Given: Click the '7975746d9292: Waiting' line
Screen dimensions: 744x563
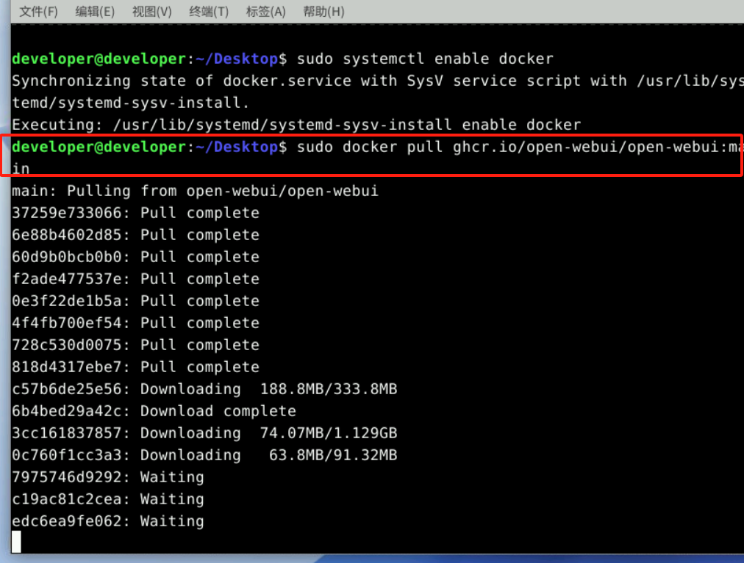Looking at the screenshot, I should (x=108, y=478).
